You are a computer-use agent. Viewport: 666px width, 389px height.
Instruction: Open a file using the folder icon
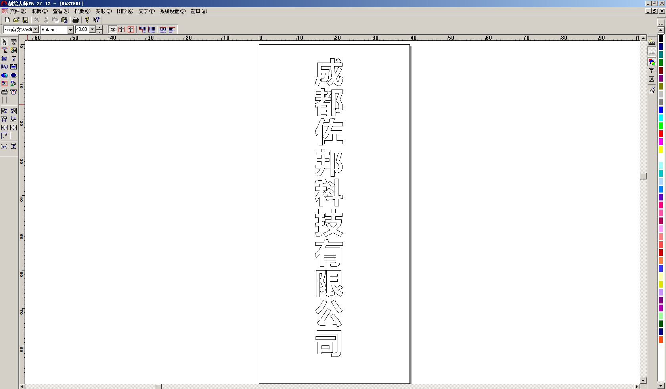(x=16, y=20)
